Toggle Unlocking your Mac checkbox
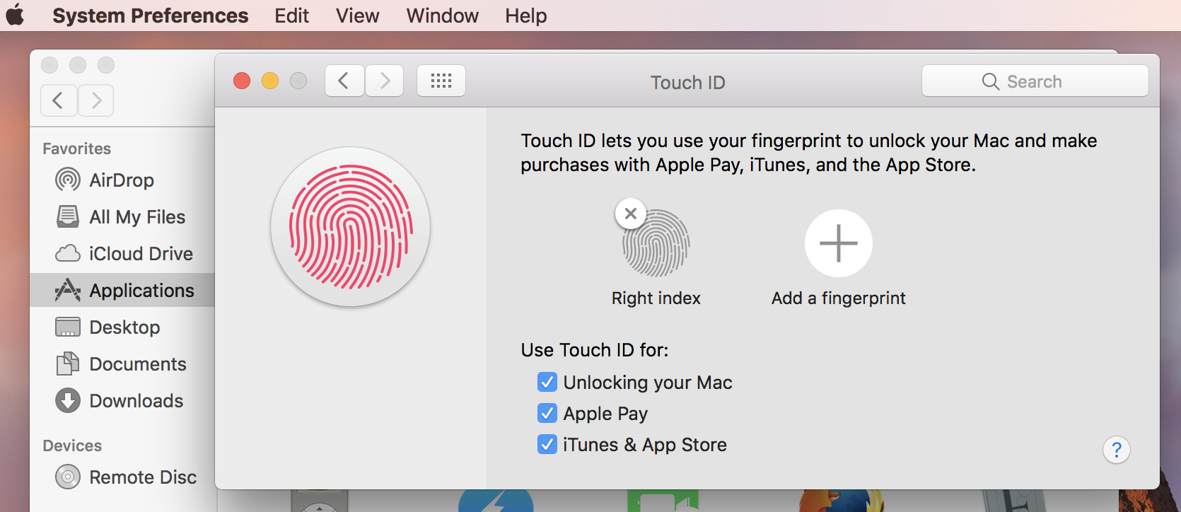The width and height of the screenshot is (1181, 512). pos(547,383)
